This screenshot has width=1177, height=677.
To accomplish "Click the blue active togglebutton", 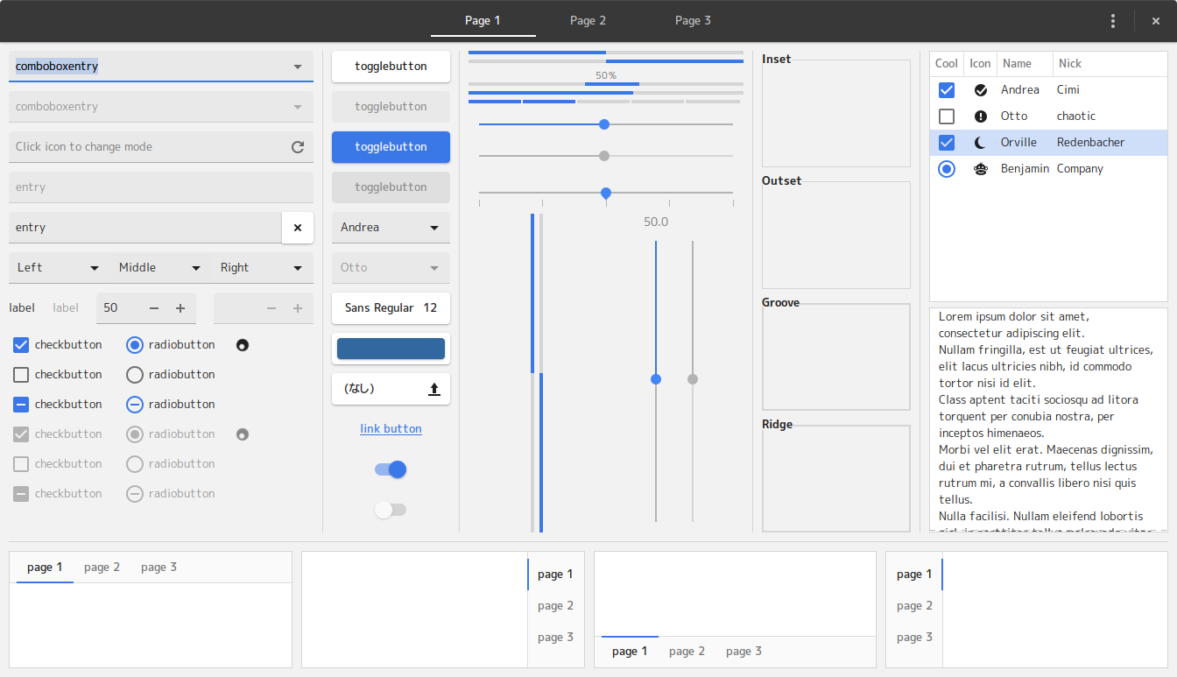I will (x=391, y=147).
